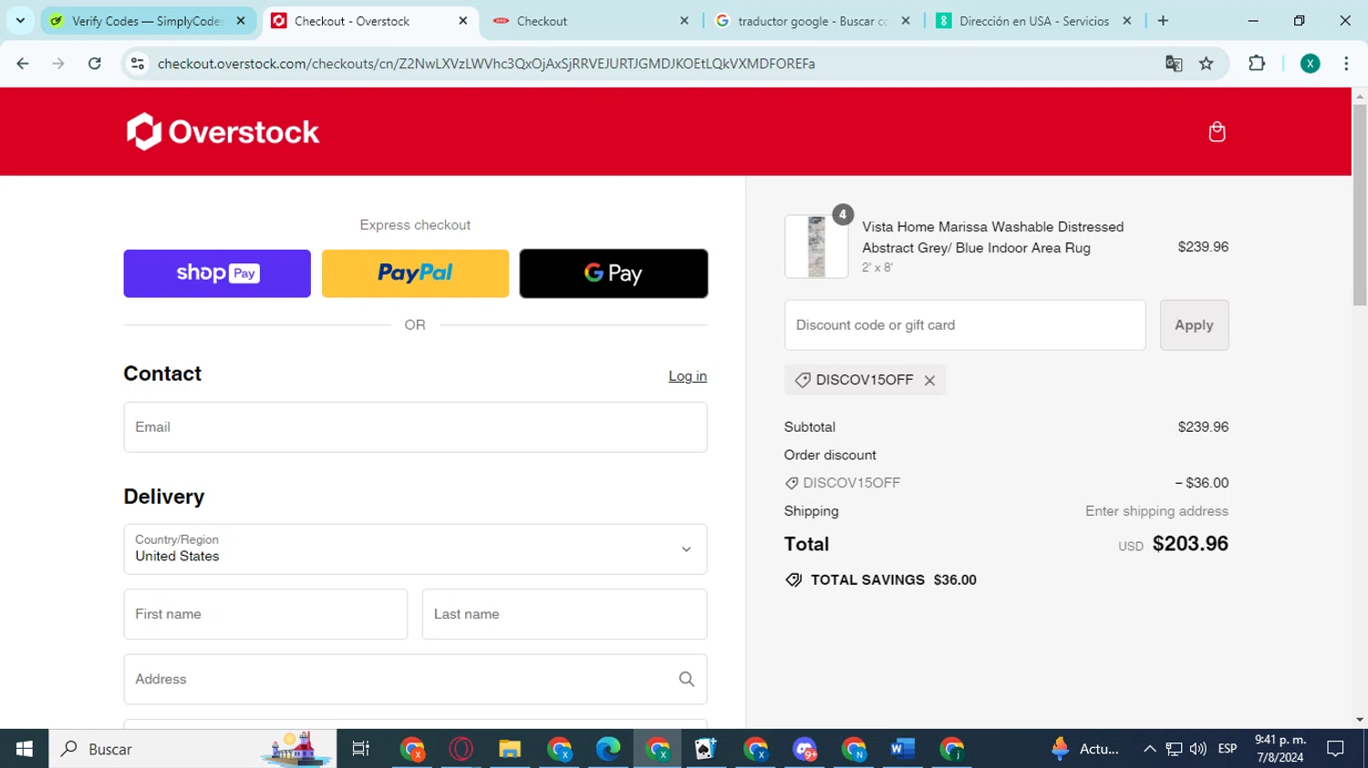Screen dimensions: 1368x768
Task: Bookmark this page with the star icon
Action: click(1207, 64)
